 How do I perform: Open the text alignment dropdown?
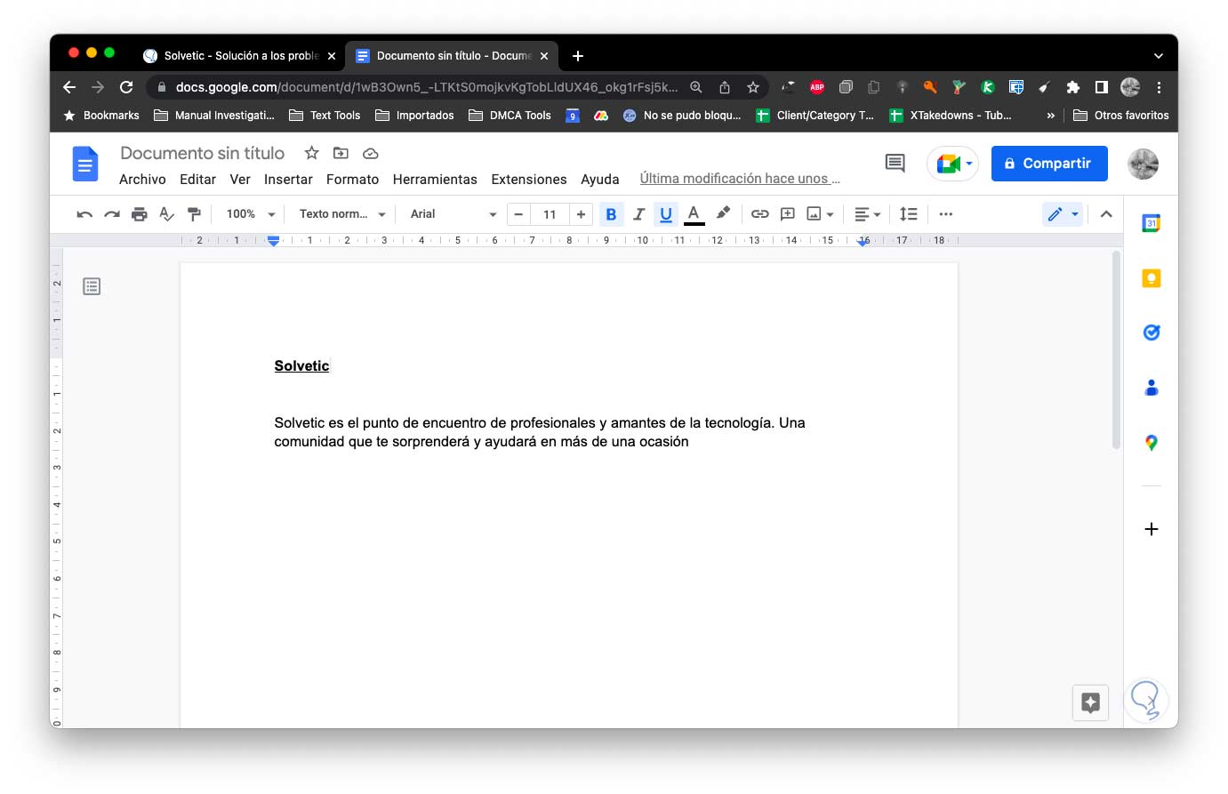coord(867,214)
